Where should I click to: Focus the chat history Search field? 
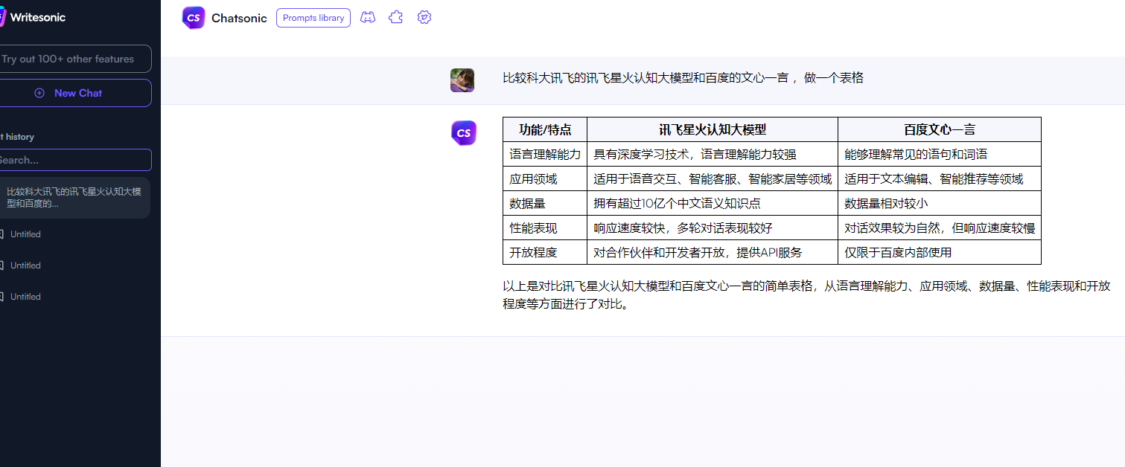75,160
